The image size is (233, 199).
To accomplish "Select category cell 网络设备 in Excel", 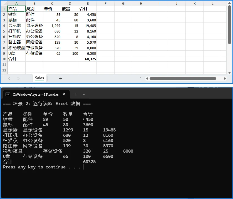I will (x=34, y=42).
